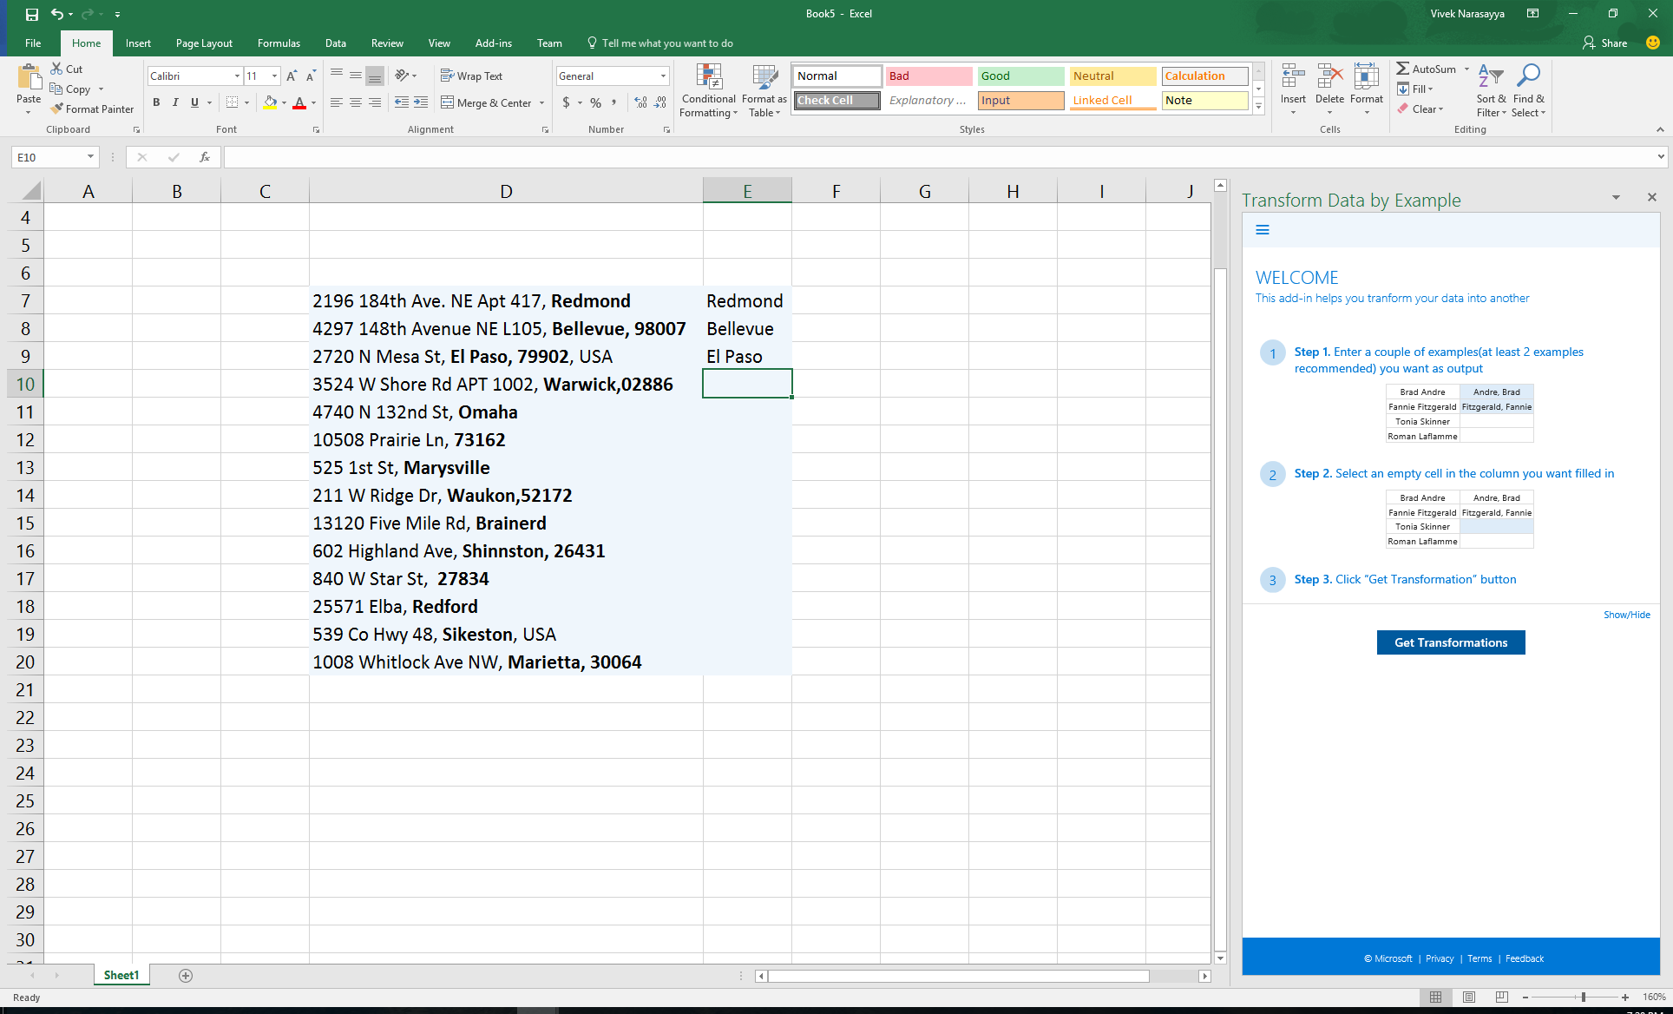Click the Insert Function fx icon
The image size is (1673, 1014).
(205, 157)
